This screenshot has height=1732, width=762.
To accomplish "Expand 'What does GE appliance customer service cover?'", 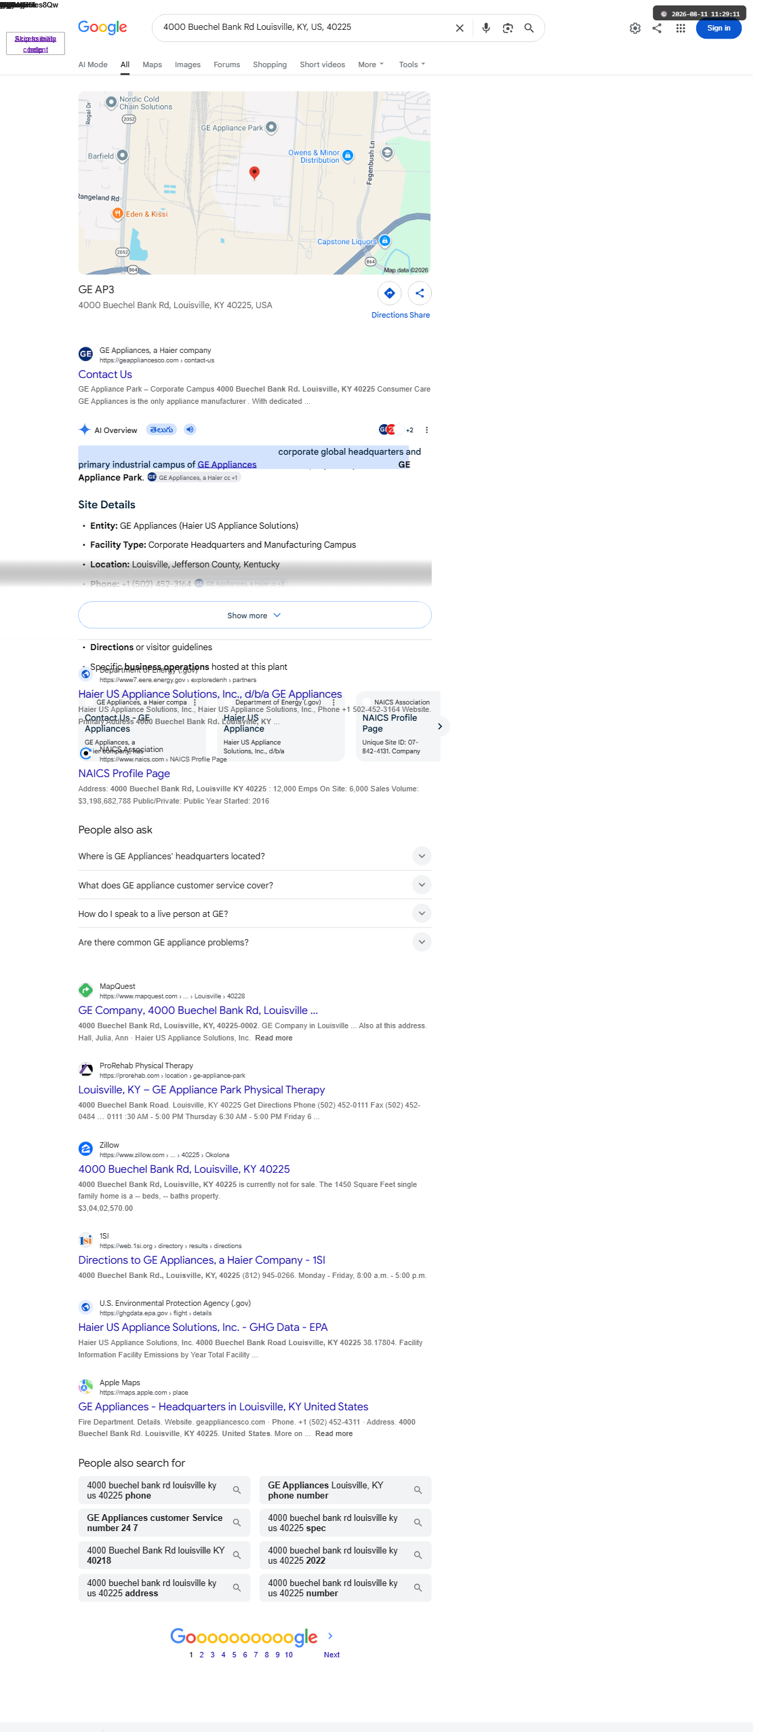I will [x=255, y=885].
